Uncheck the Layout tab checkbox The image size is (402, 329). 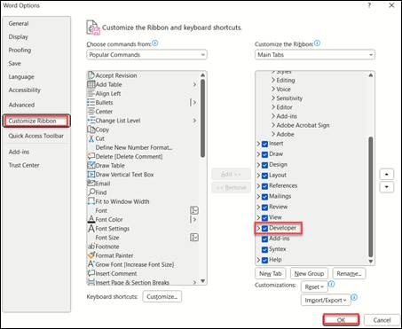(264, 176)
